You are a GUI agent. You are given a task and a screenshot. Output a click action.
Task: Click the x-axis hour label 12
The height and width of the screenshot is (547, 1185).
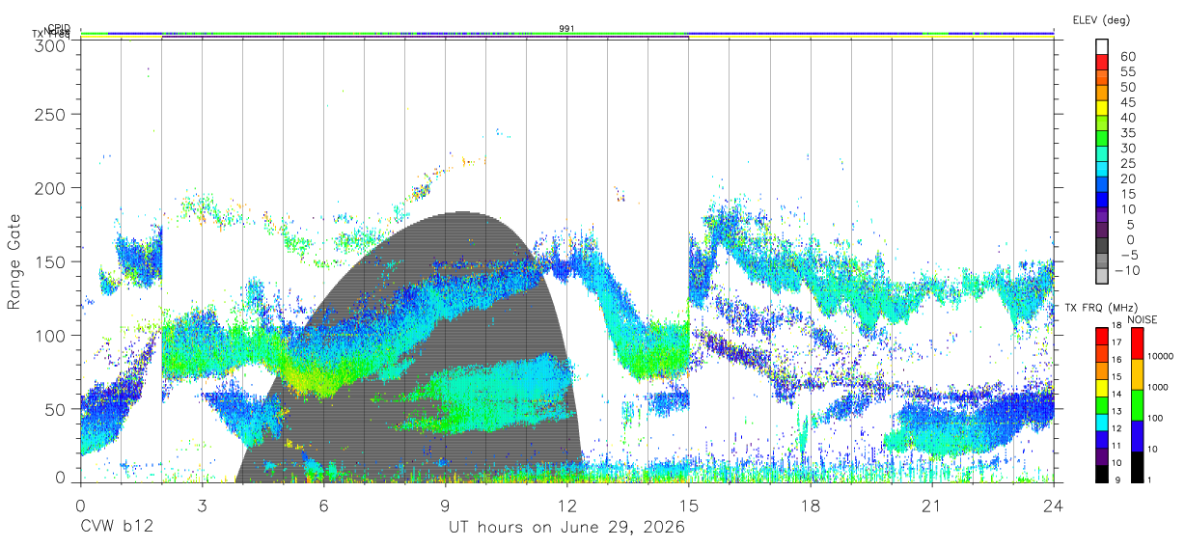click(566, 504)
